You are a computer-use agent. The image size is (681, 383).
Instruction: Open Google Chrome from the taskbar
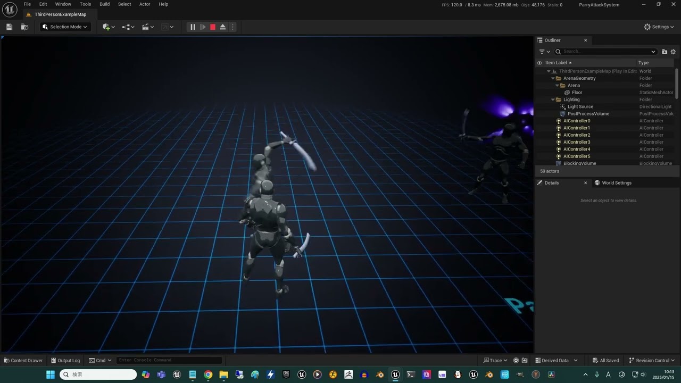208,374
